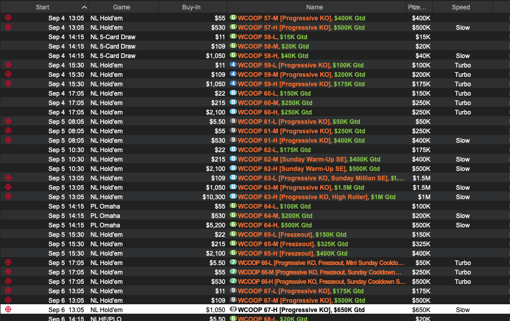Click the red target icon on the WCOOP 67-L row
This screenshot has width=510, height=321.
coord(8,291)
